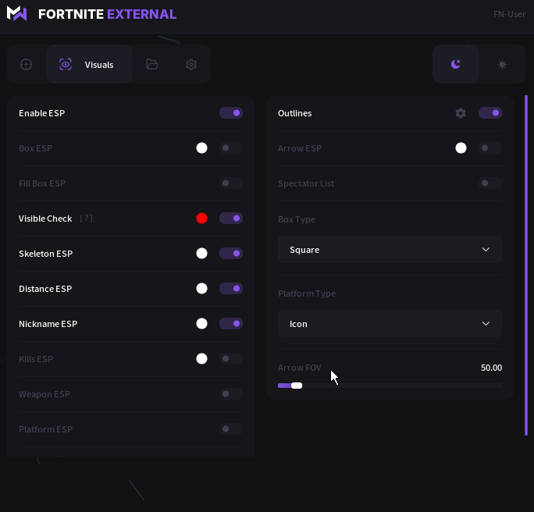Switch to dark theme with moon icon
This screenshot has width=534, height=512.
click(x=456, y=64)
